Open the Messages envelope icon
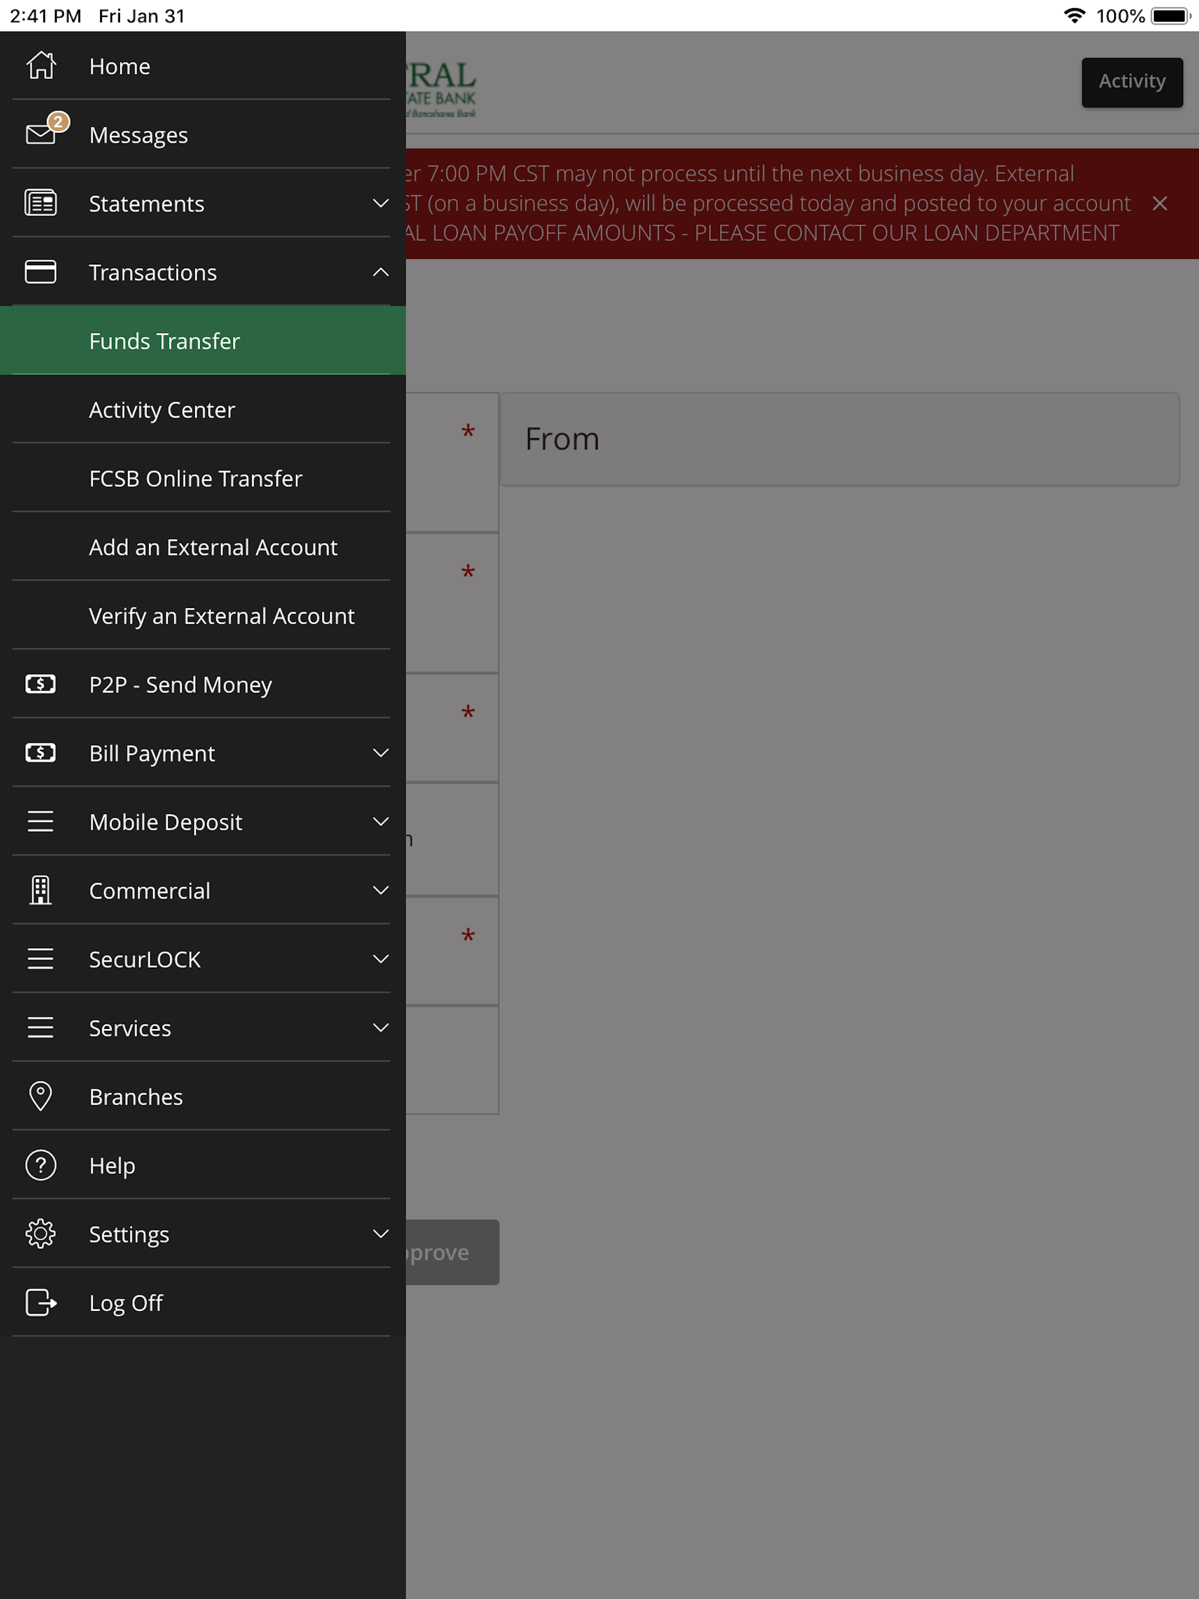This screenshot has width=1199, height=1599. [x=40, y=135]
